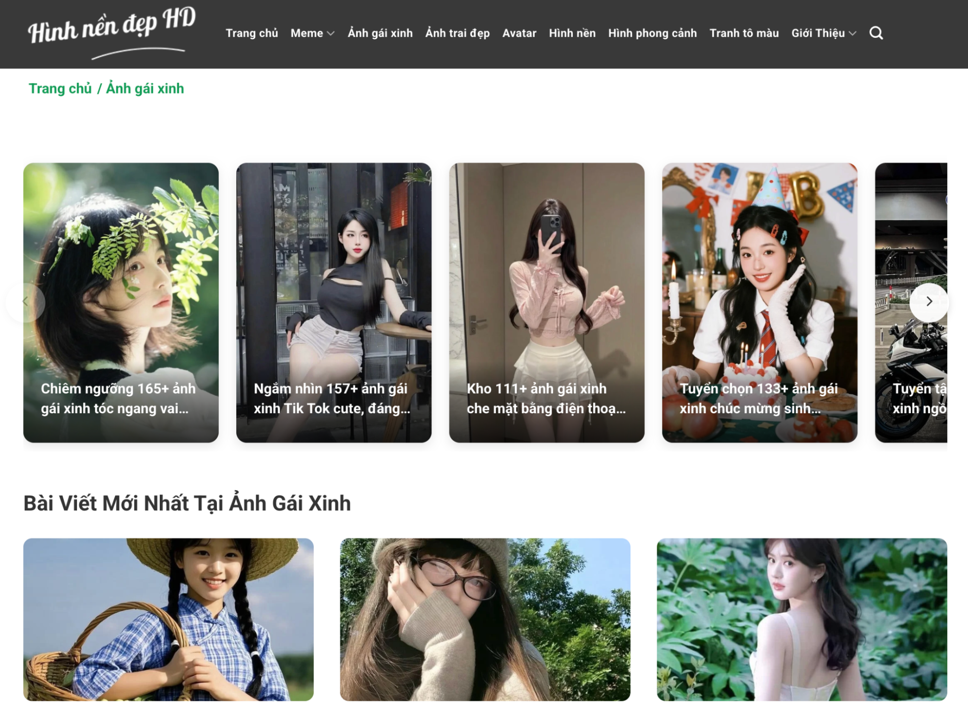Open the chúc mừng sinh nhật card

click(759, 302)
